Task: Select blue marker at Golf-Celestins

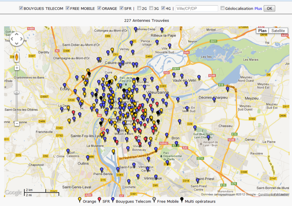Action: (x=68, y=151)
